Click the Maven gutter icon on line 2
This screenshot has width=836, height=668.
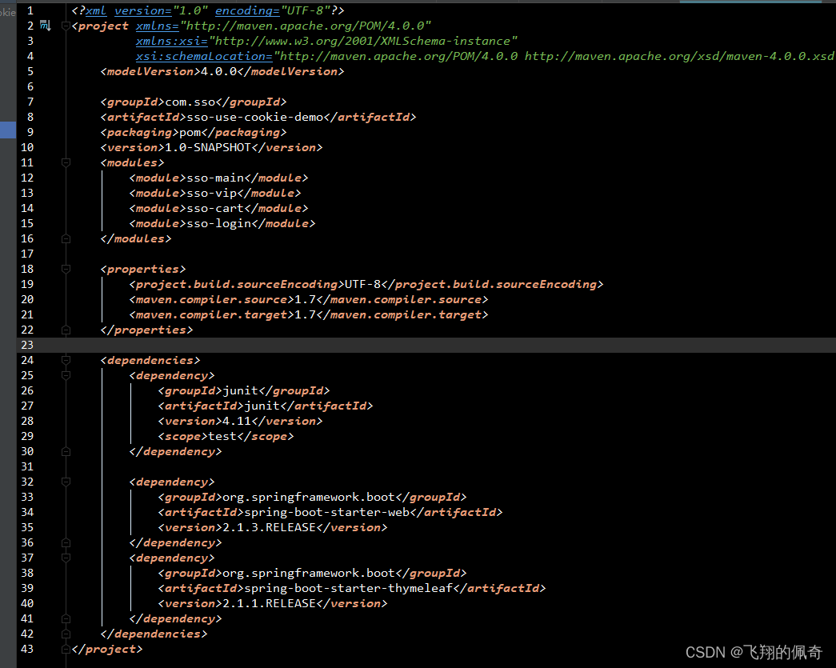46,26
